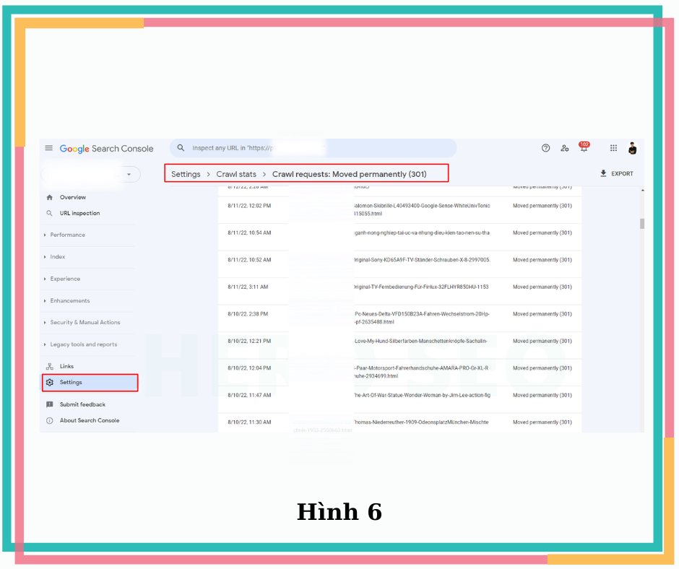Click the nganh-nong-nghiep URL cell
This screenshot has height=569, width=679.
421,233
